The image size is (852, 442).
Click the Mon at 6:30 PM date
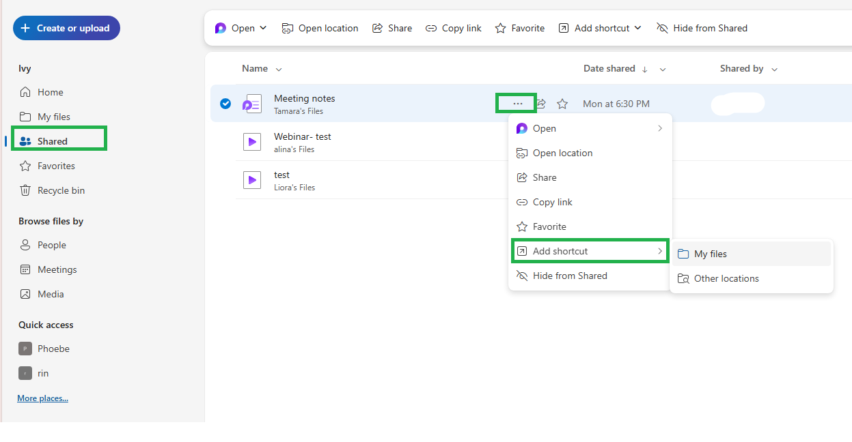pos(616,104)
